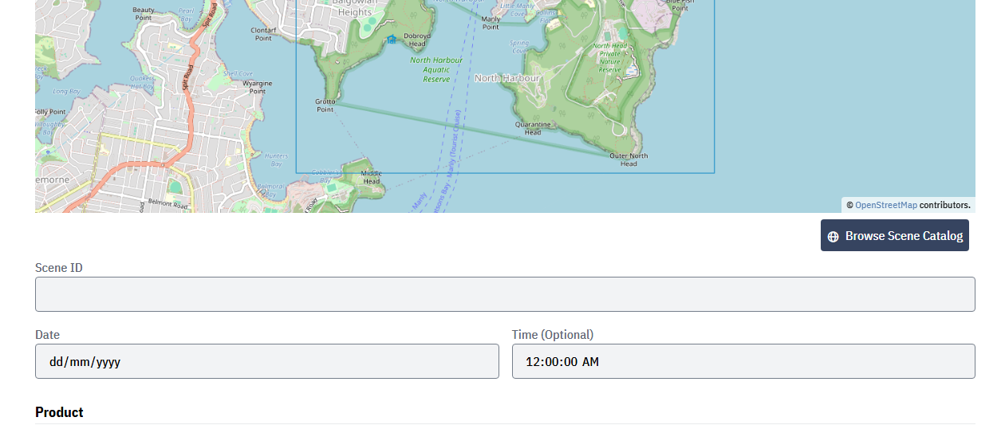This screenshot has width=1005, height=429.
Task: Click the Manly Point map label
Action: tap(491, 22)
